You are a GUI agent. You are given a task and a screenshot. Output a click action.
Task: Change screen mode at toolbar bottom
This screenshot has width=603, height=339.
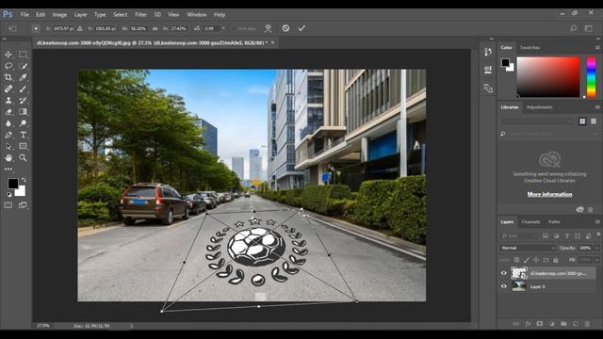click(23, 205)
